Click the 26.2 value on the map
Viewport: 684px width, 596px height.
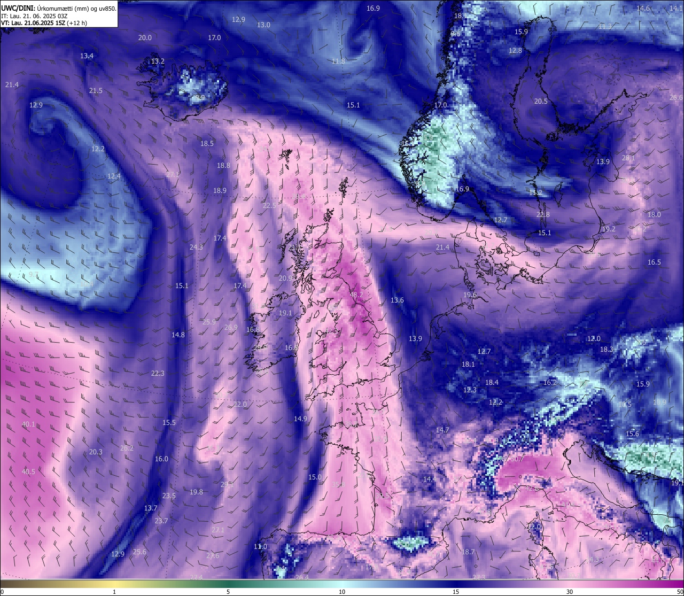click(127, 448)
